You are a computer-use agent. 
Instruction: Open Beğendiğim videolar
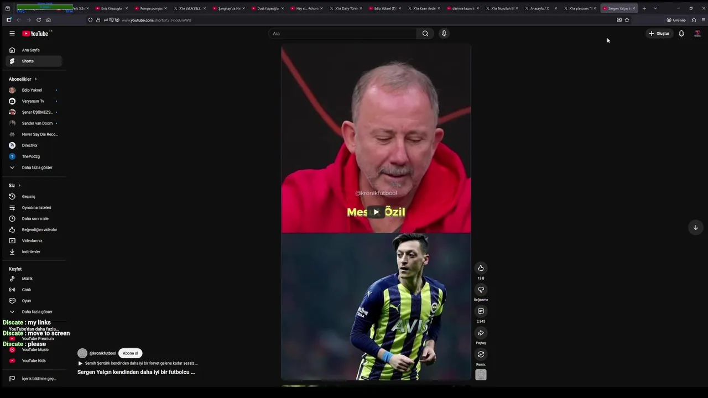[33, 229]
